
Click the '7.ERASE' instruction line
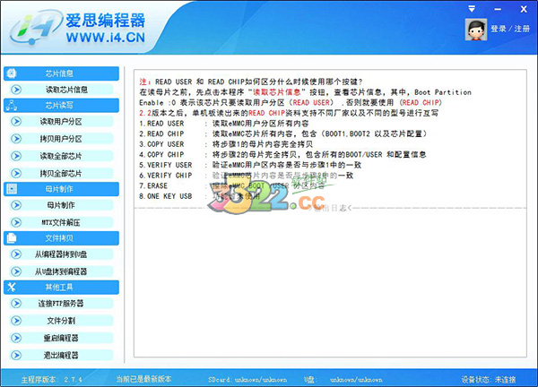pos(231,185)
